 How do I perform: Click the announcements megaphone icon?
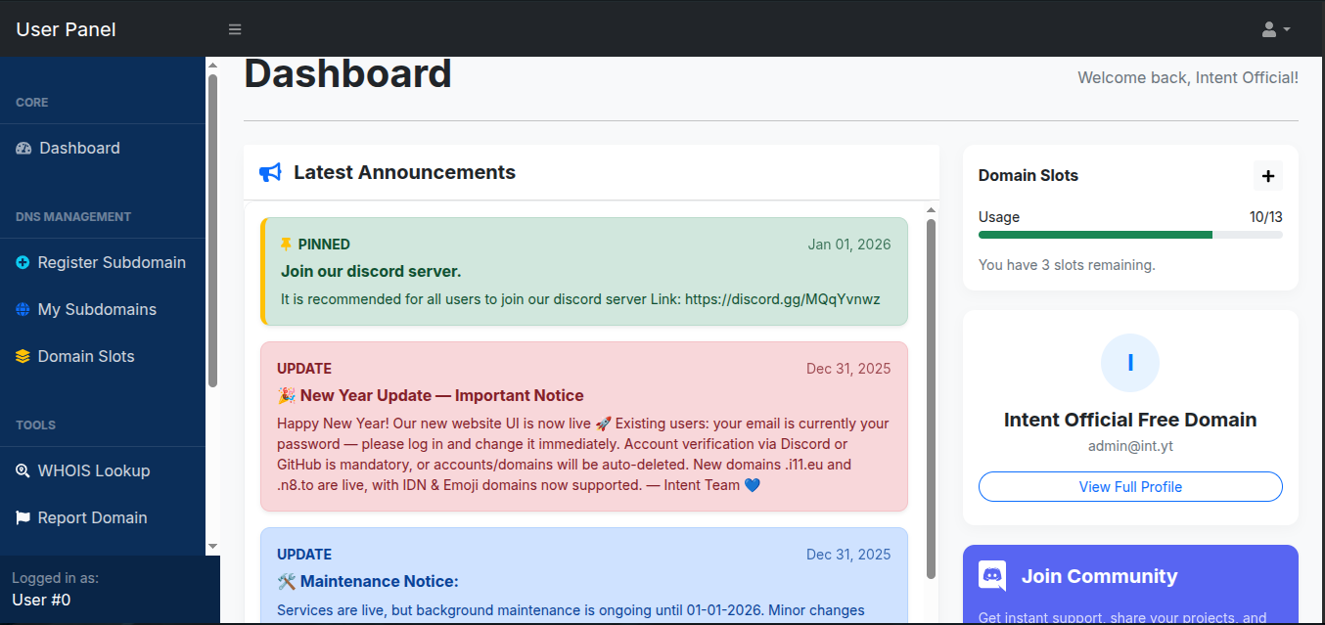tap(270, 173)
